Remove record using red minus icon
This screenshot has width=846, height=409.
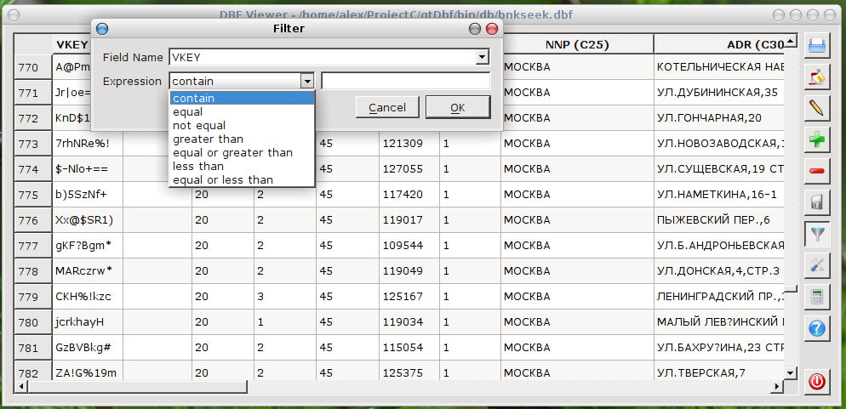(817, 170)
